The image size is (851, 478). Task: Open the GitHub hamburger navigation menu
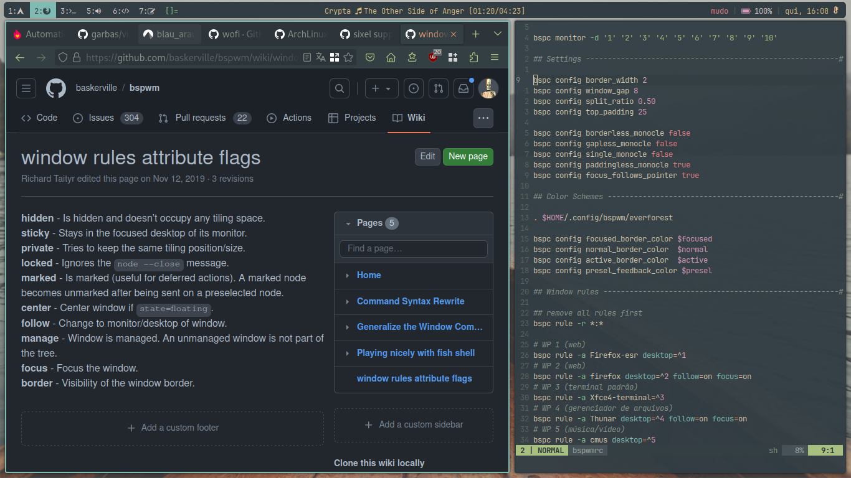(x=26, y=88)
